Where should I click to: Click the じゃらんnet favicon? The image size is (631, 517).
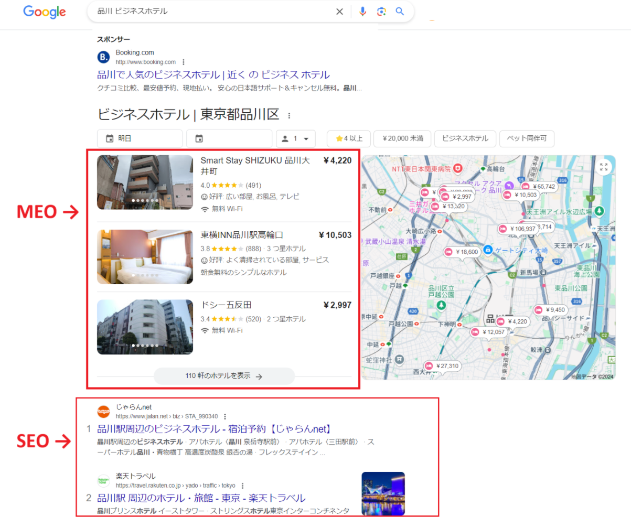click(x=104, y=412)
